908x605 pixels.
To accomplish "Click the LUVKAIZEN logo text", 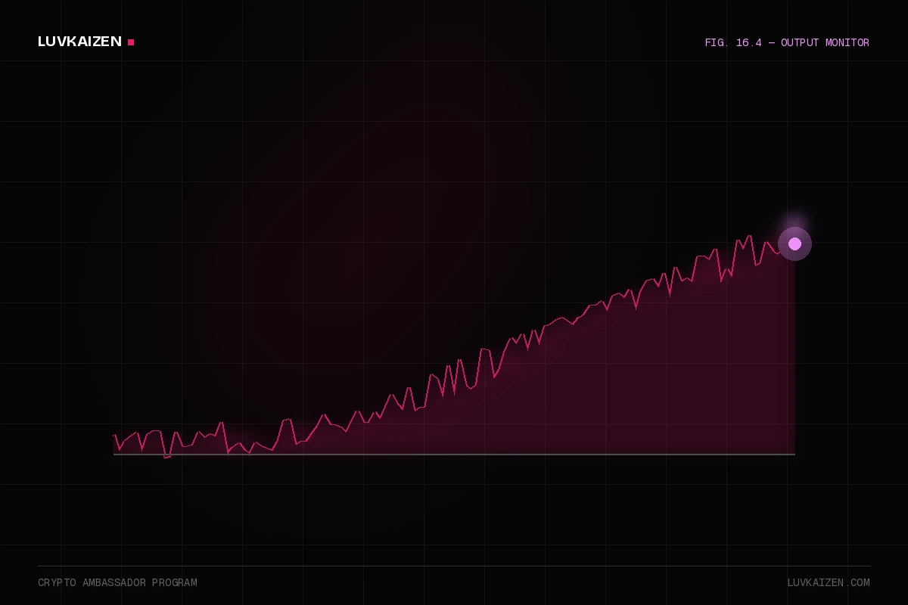I will 79,42.
